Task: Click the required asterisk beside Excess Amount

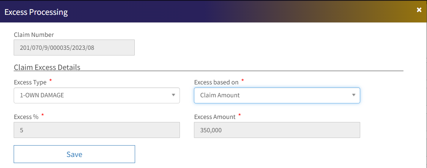Action: pos(239,116)
